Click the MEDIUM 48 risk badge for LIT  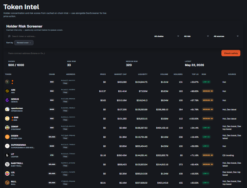click(208, 155)
